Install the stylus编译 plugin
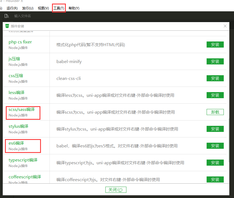The width and height of the screenshot is (234, 198). [x=215, y=129]
